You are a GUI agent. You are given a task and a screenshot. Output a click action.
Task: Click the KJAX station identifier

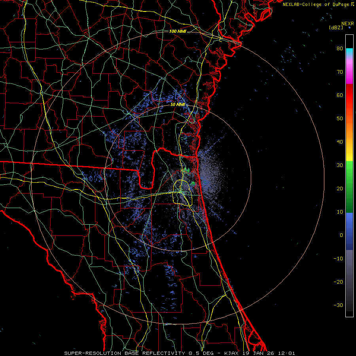[232, 353]
